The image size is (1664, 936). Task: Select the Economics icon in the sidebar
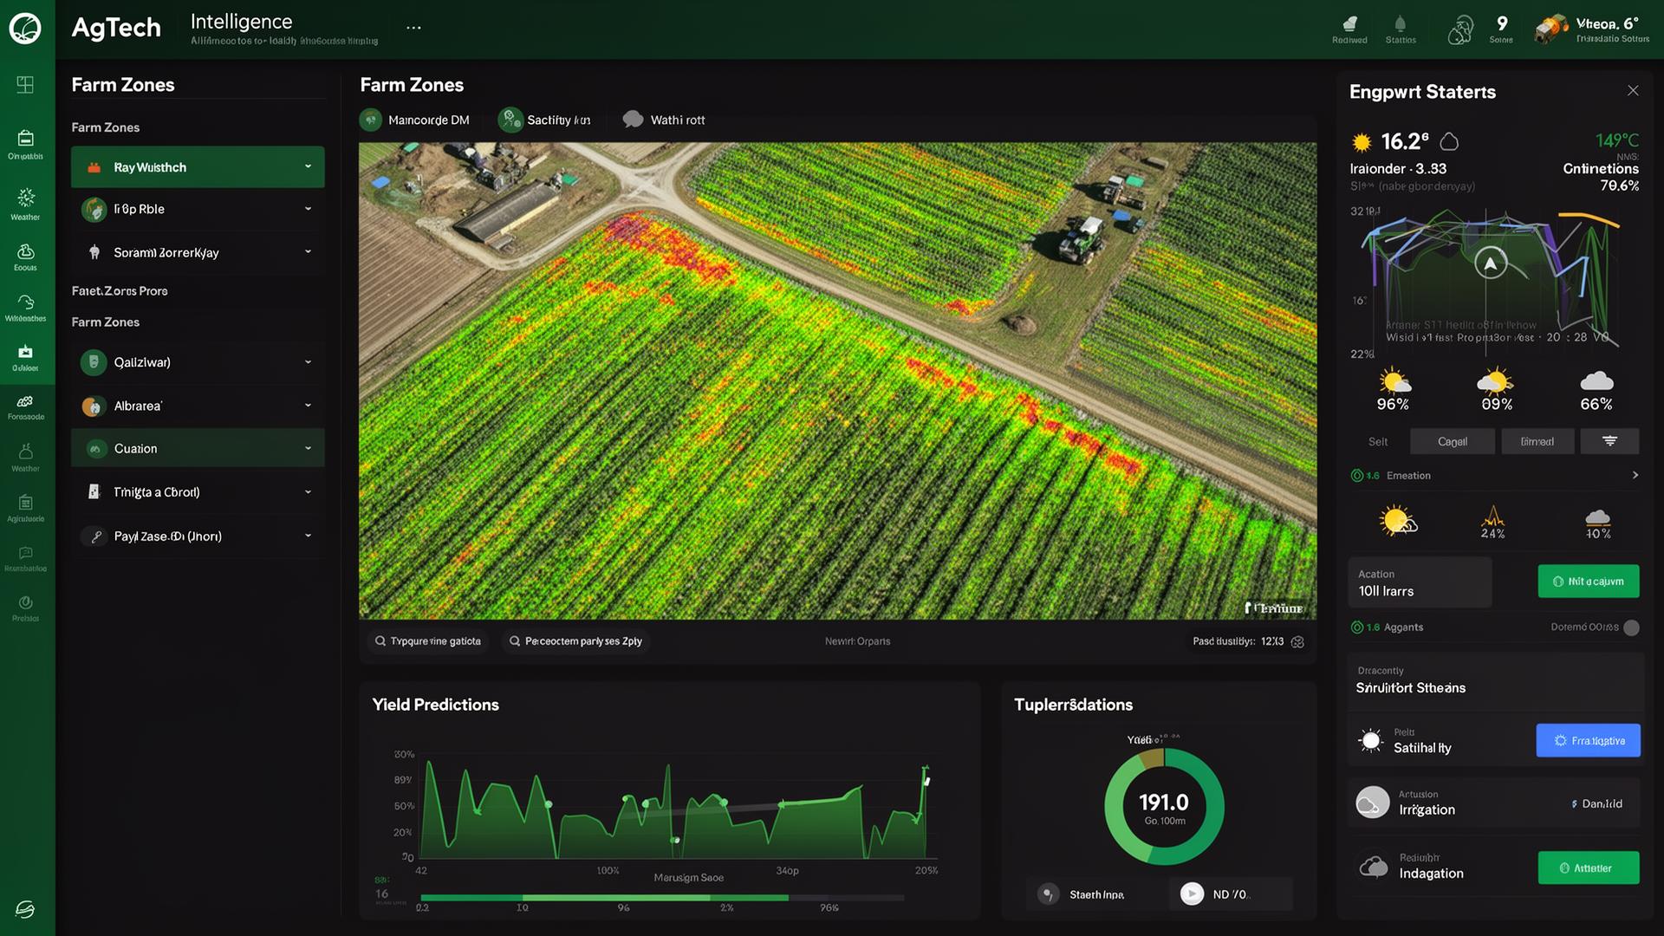pos(26,257)
